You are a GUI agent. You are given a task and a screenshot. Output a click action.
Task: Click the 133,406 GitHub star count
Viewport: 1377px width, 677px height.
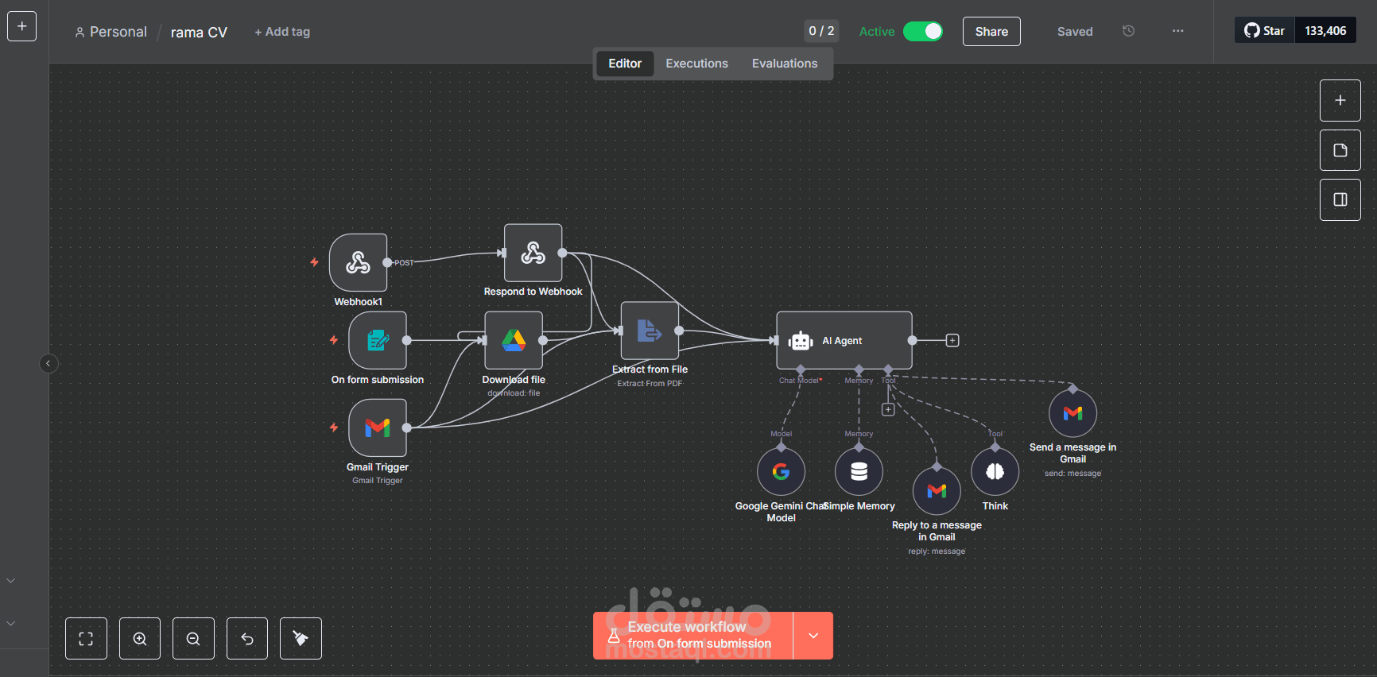click(1325, 30)
